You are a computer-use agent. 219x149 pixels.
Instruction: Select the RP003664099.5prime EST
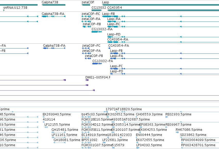tap(200, 143)
